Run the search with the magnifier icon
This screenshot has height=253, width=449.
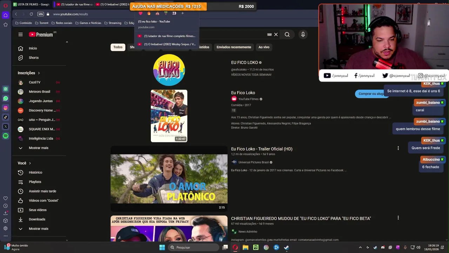click(287, 34)
